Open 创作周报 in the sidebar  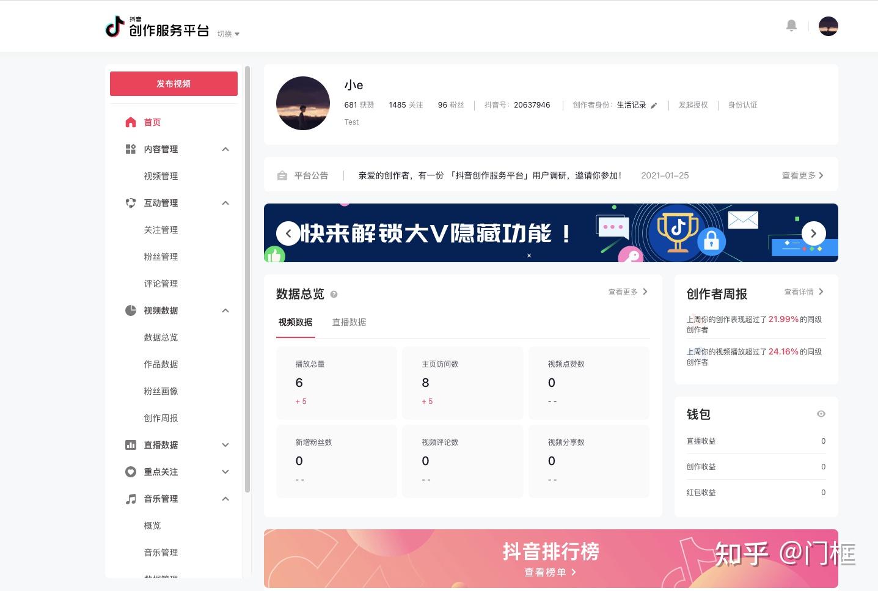pyautogui.click(x=161, y=418)
